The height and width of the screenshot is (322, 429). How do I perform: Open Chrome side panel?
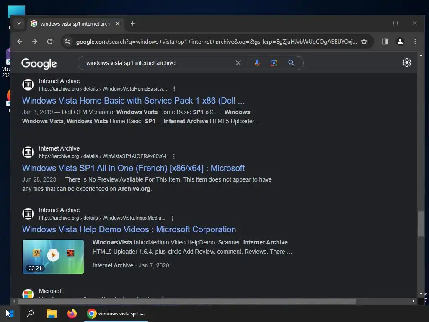(385, 42)
